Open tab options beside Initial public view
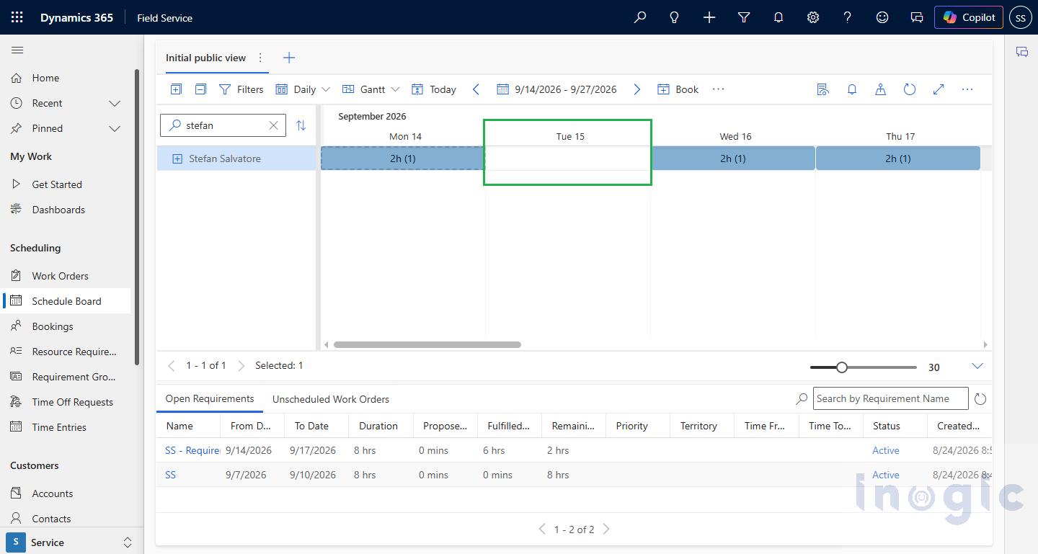The height and width of the screenshot is (554, 1038). (x=260, y=58)
